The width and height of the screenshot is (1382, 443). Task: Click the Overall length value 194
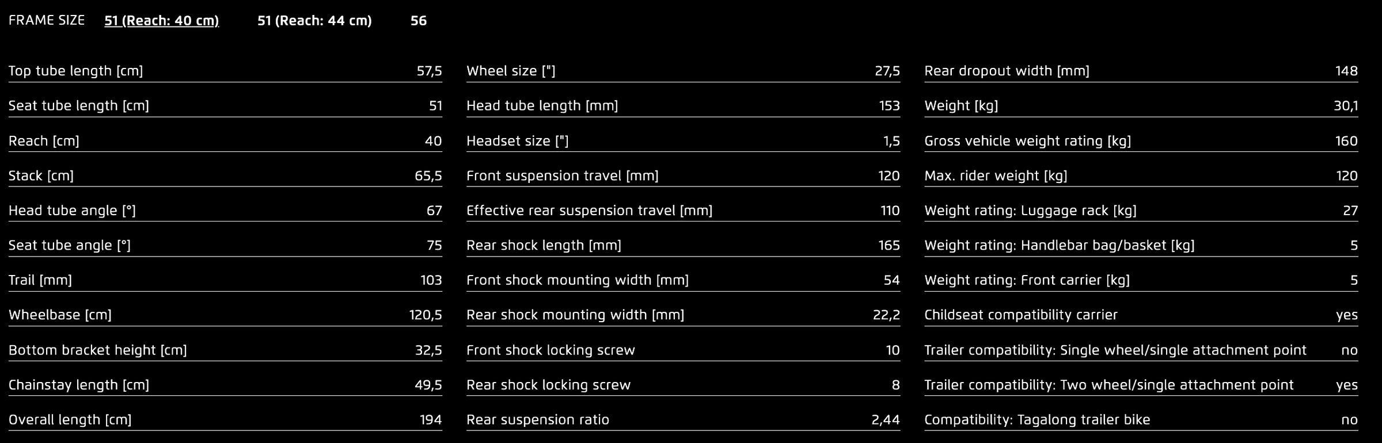click(x=431, y=420)
